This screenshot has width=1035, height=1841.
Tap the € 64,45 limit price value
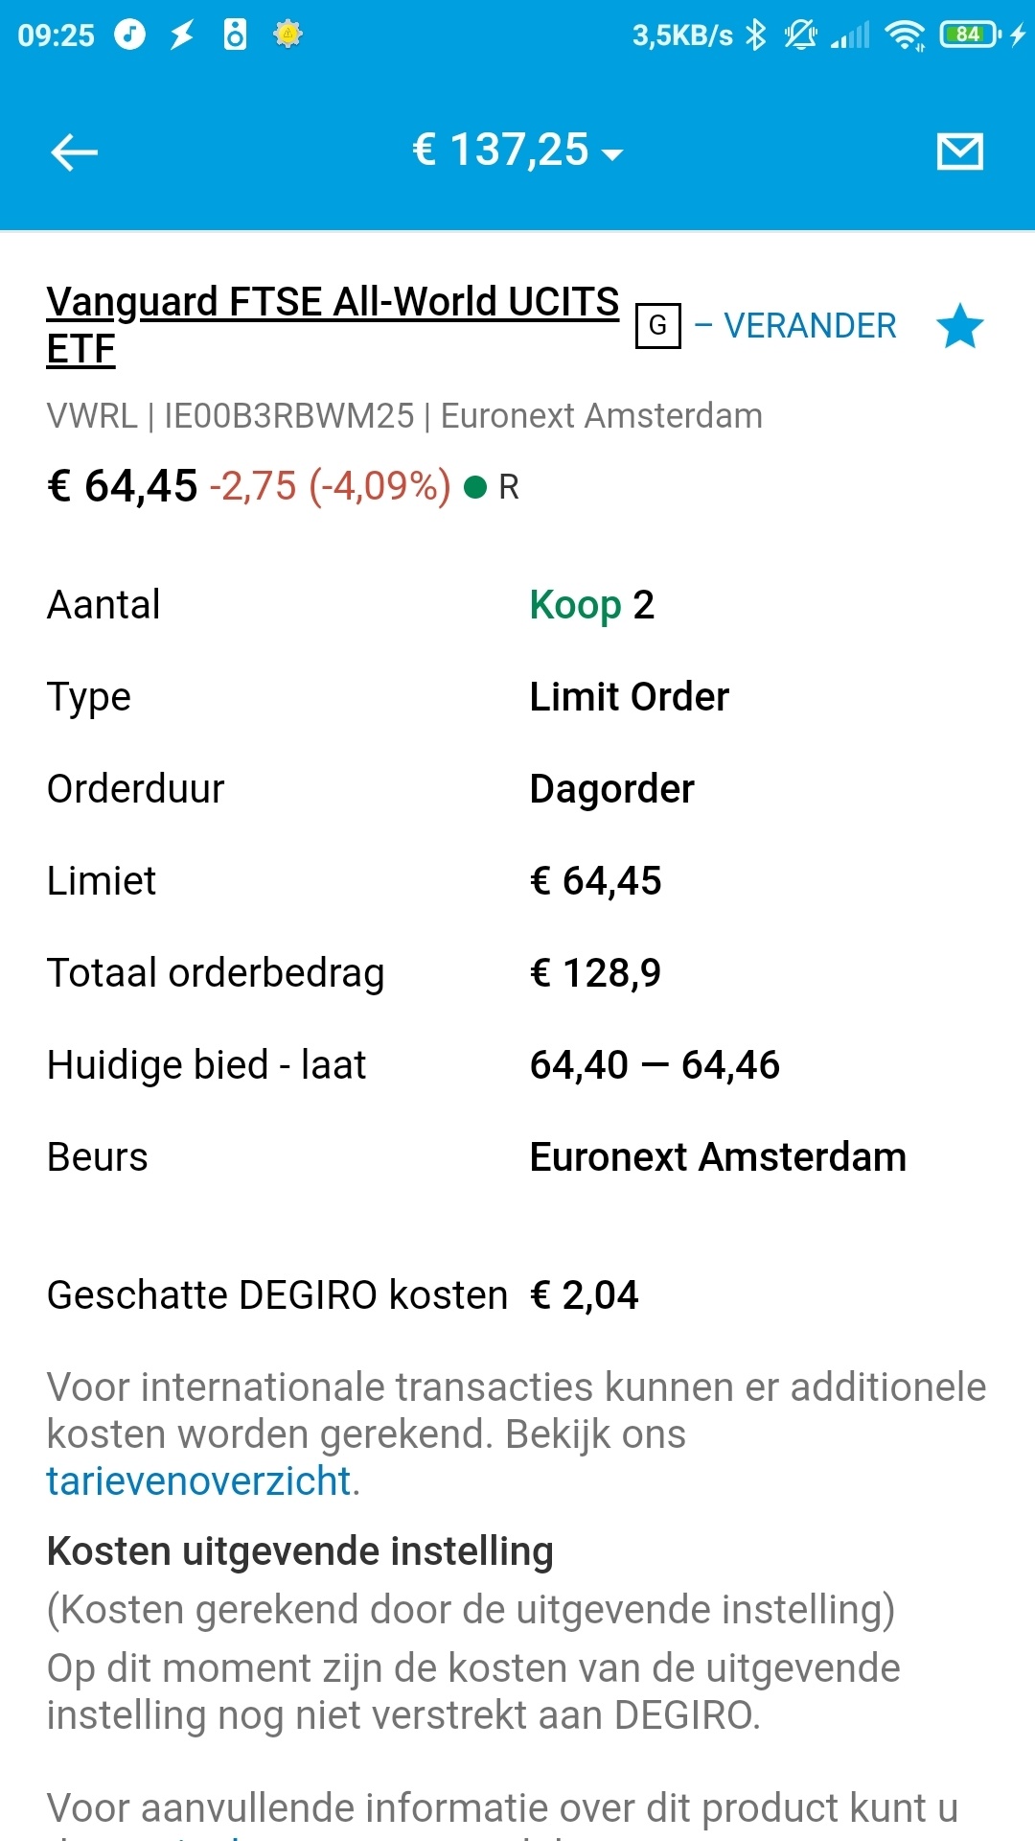pos(595,881)
